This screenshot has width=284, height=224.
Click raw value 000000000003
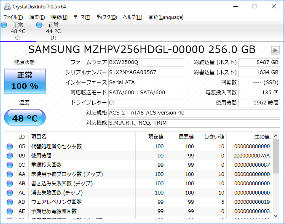pyautogui.click(x=252, y=211)
